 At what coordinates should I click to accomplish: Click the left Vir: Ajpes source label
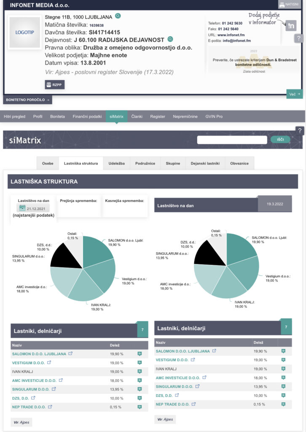click(21, 422)
